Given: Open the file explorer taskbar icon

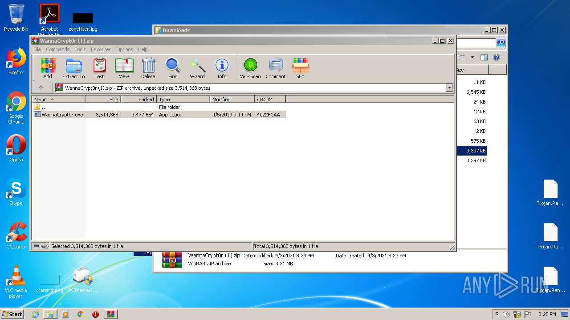Looking at the screenshot, I should click(x=50, y=314).
